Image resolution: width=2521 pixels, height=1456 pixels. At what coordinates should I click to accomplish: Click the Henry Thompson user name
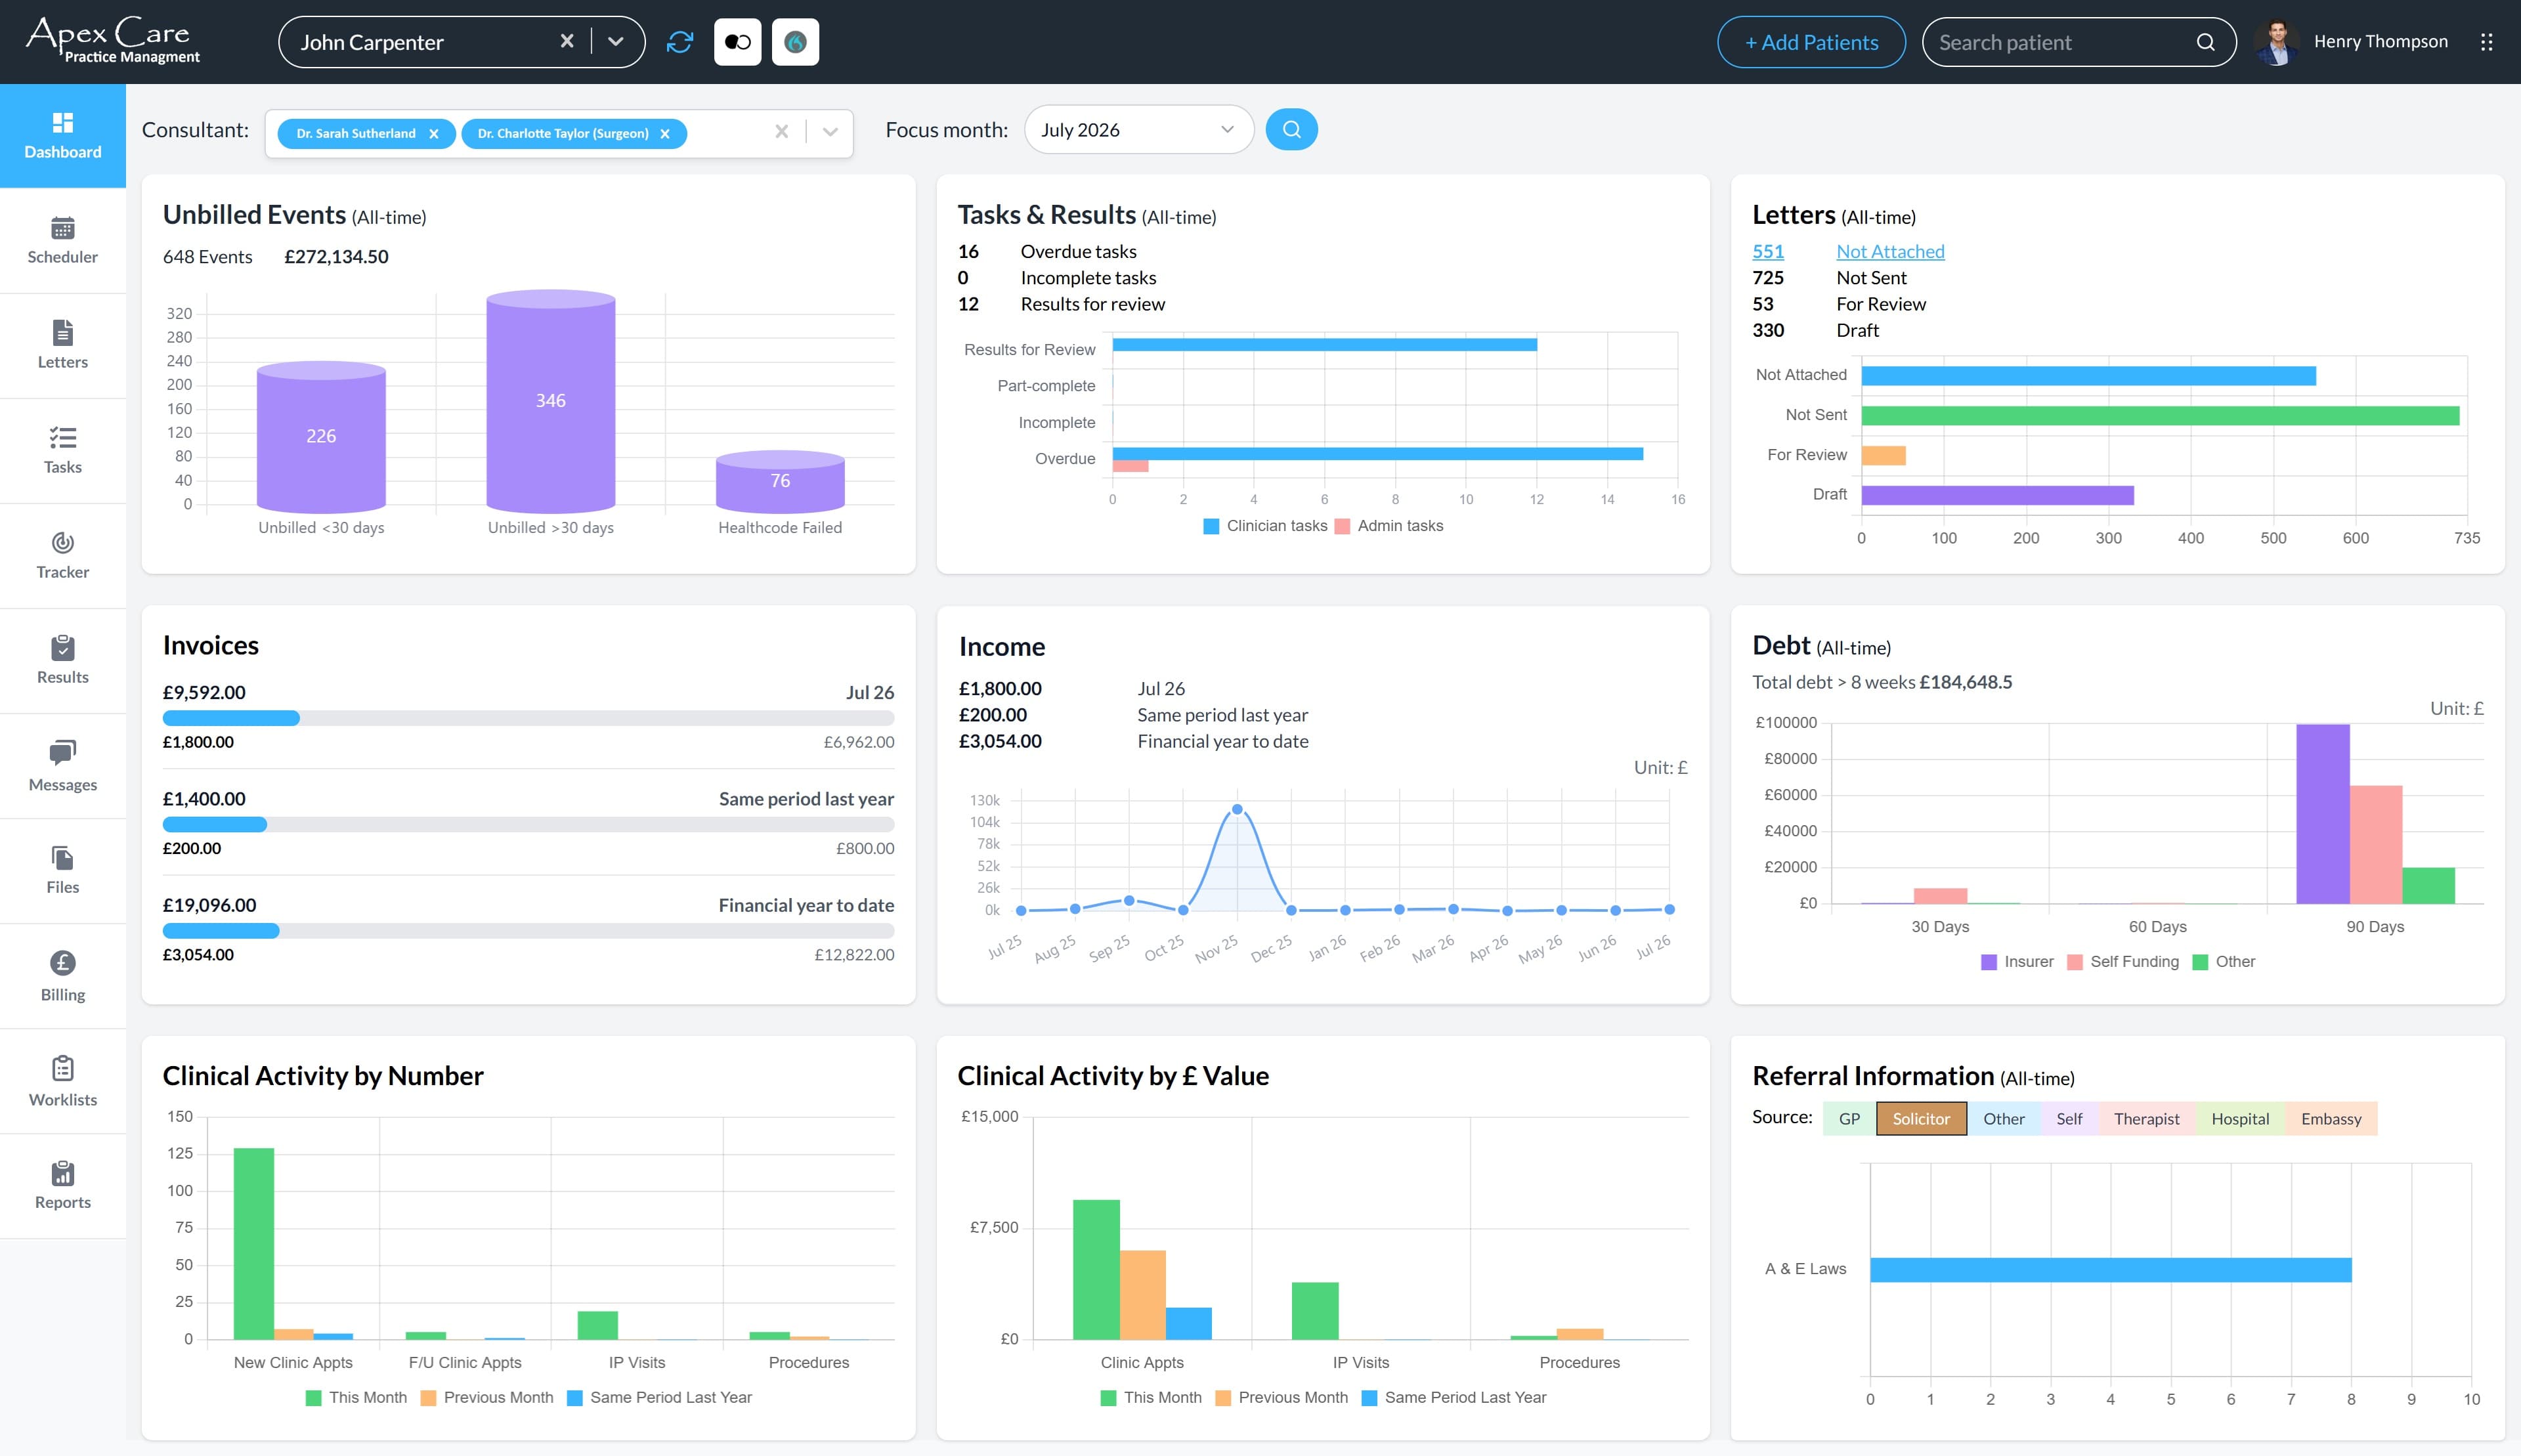(x=2380, y=41)
